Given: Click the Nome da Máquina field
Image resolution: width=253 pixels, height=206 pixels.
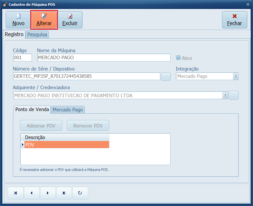Looking at the screenshot, I should click(104, 58).
